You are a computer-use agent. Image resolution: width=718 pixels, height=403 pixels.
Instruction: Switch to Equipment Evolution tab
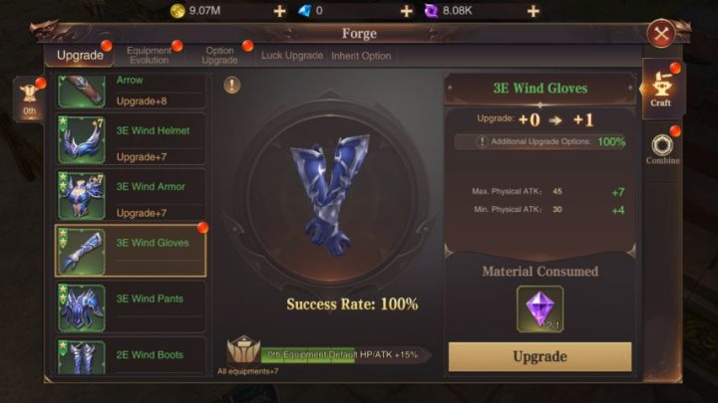point(149,56)
